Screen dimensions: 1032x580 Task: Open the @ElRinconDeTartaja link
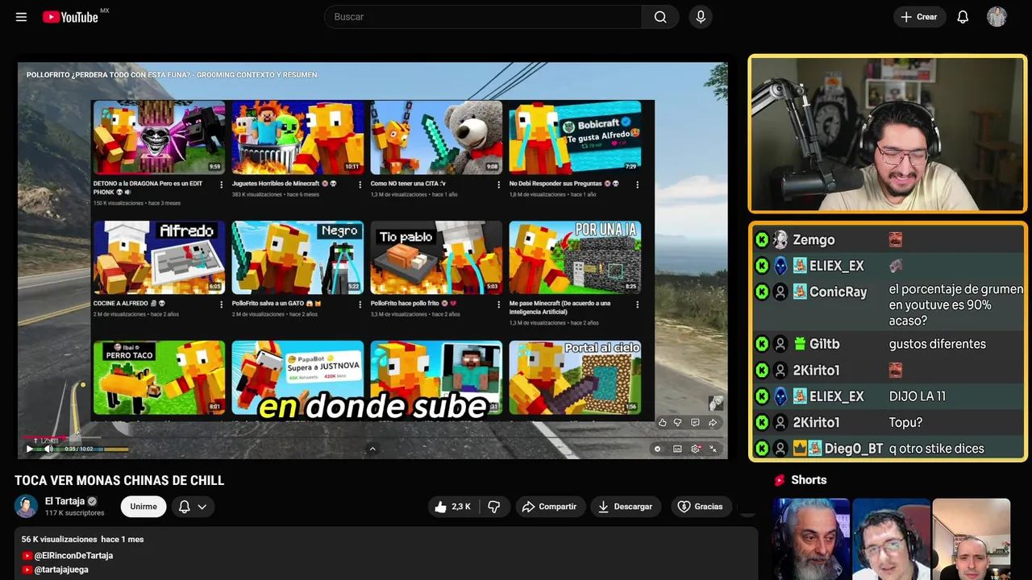click(x=68, y=556)
